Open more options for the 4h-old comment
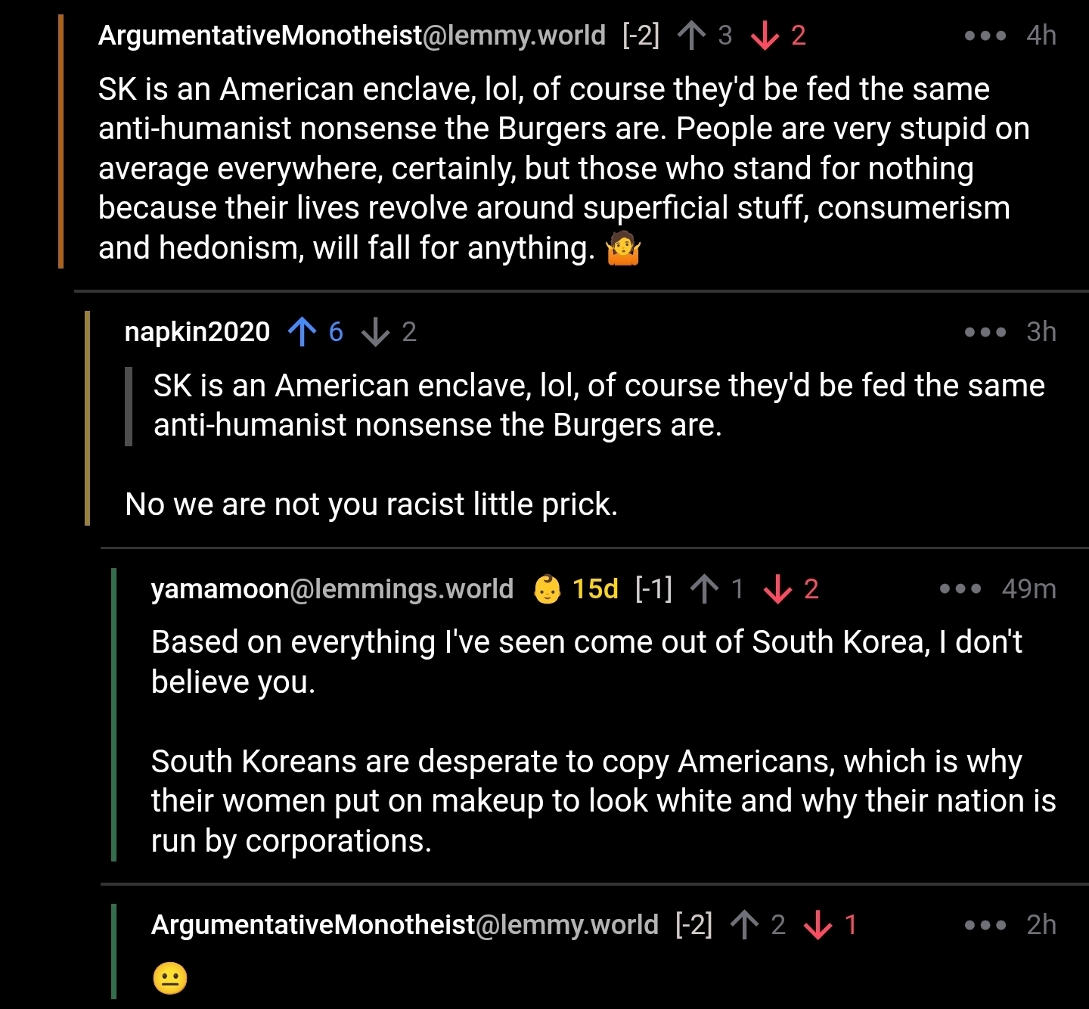The width and height of the screenshot is (1089, 1009). click(x=985, y=36)
